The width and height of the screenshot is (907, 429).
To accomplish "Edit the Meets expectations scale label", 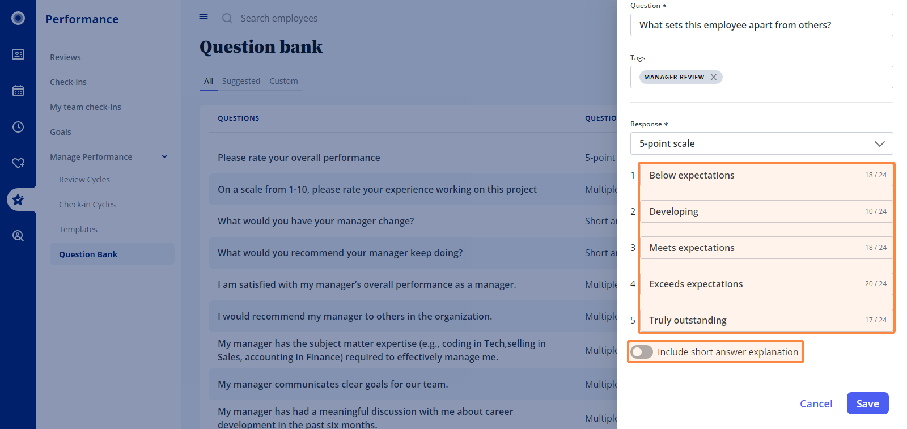I will [x=766, y=247].
